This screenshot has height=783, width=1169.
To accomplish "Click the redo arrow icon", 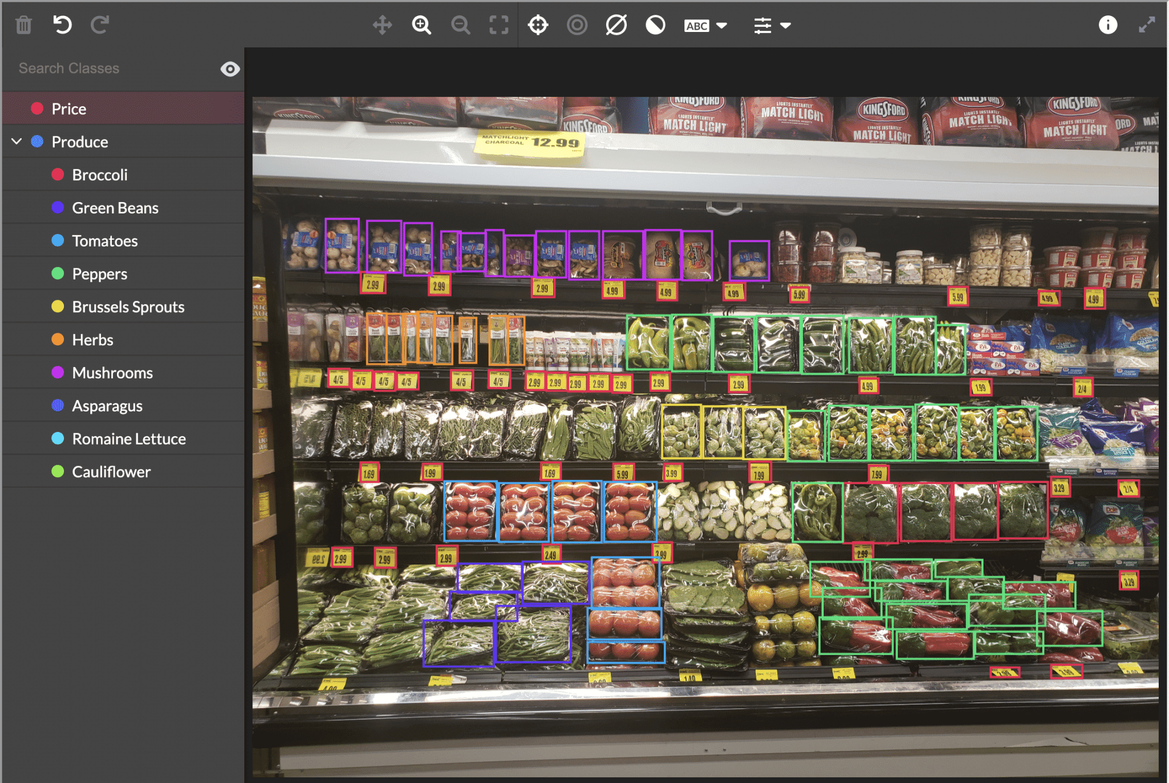I will tap(100, 25).
